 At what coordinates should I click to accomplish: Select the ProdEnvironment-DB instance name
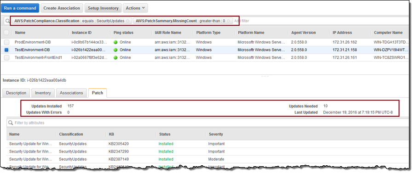32,42
